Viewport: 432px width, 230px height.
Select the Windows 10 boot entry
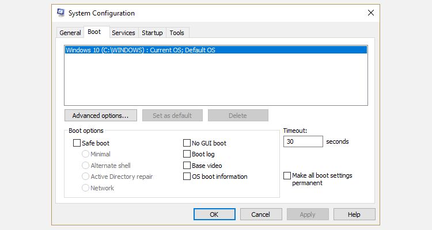pyautogui.click(x=141, y=51)
